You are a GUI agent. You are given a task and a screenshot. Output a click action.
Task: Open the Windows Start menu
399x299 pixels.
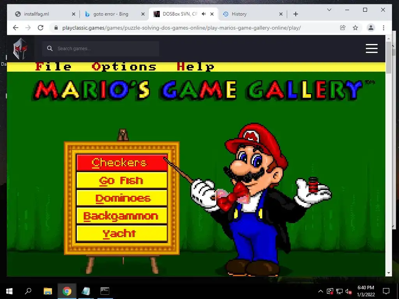[x=9, y=291]
